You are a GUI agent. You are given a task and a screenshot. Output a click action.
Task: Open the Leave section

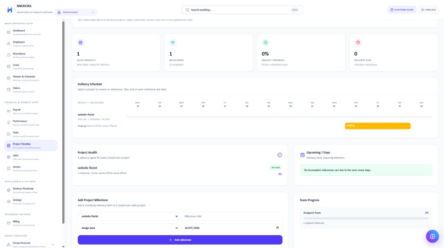click(31, 67)
